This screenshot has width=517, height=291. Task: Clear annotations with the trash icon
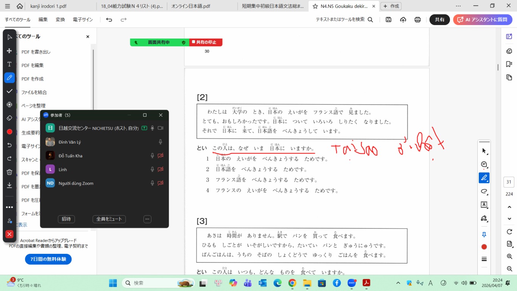(9, 172)
